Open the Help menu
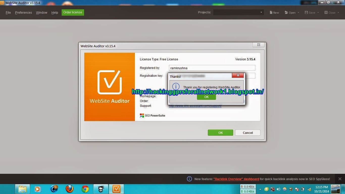The height and width of the screenshot is (194, 345). click(x=55, y=13)
